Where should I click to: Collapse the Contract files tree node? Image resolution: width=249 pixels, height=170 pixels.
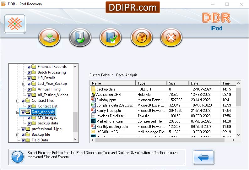(18, 101)
